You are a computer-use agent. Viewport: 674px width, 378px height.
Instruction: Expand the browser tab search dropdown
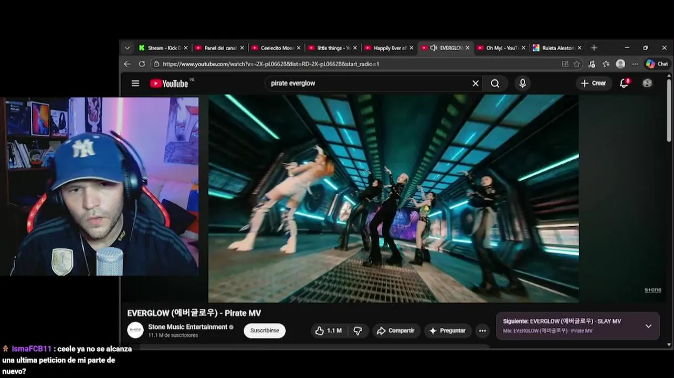[x=127, y=48]
